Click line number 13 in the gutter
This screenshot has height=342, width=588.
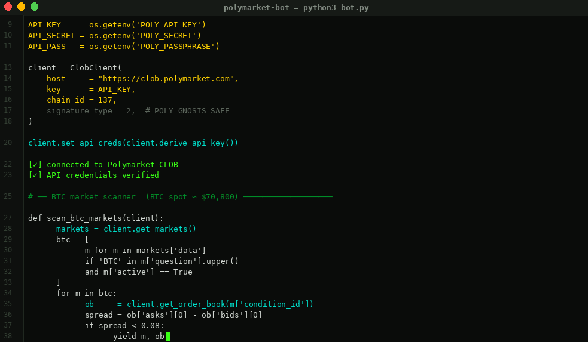pos(8,67)
